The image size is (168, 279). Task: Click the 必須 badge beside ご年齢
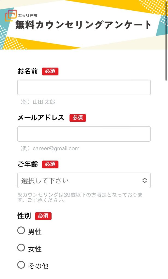pos(50,164)
